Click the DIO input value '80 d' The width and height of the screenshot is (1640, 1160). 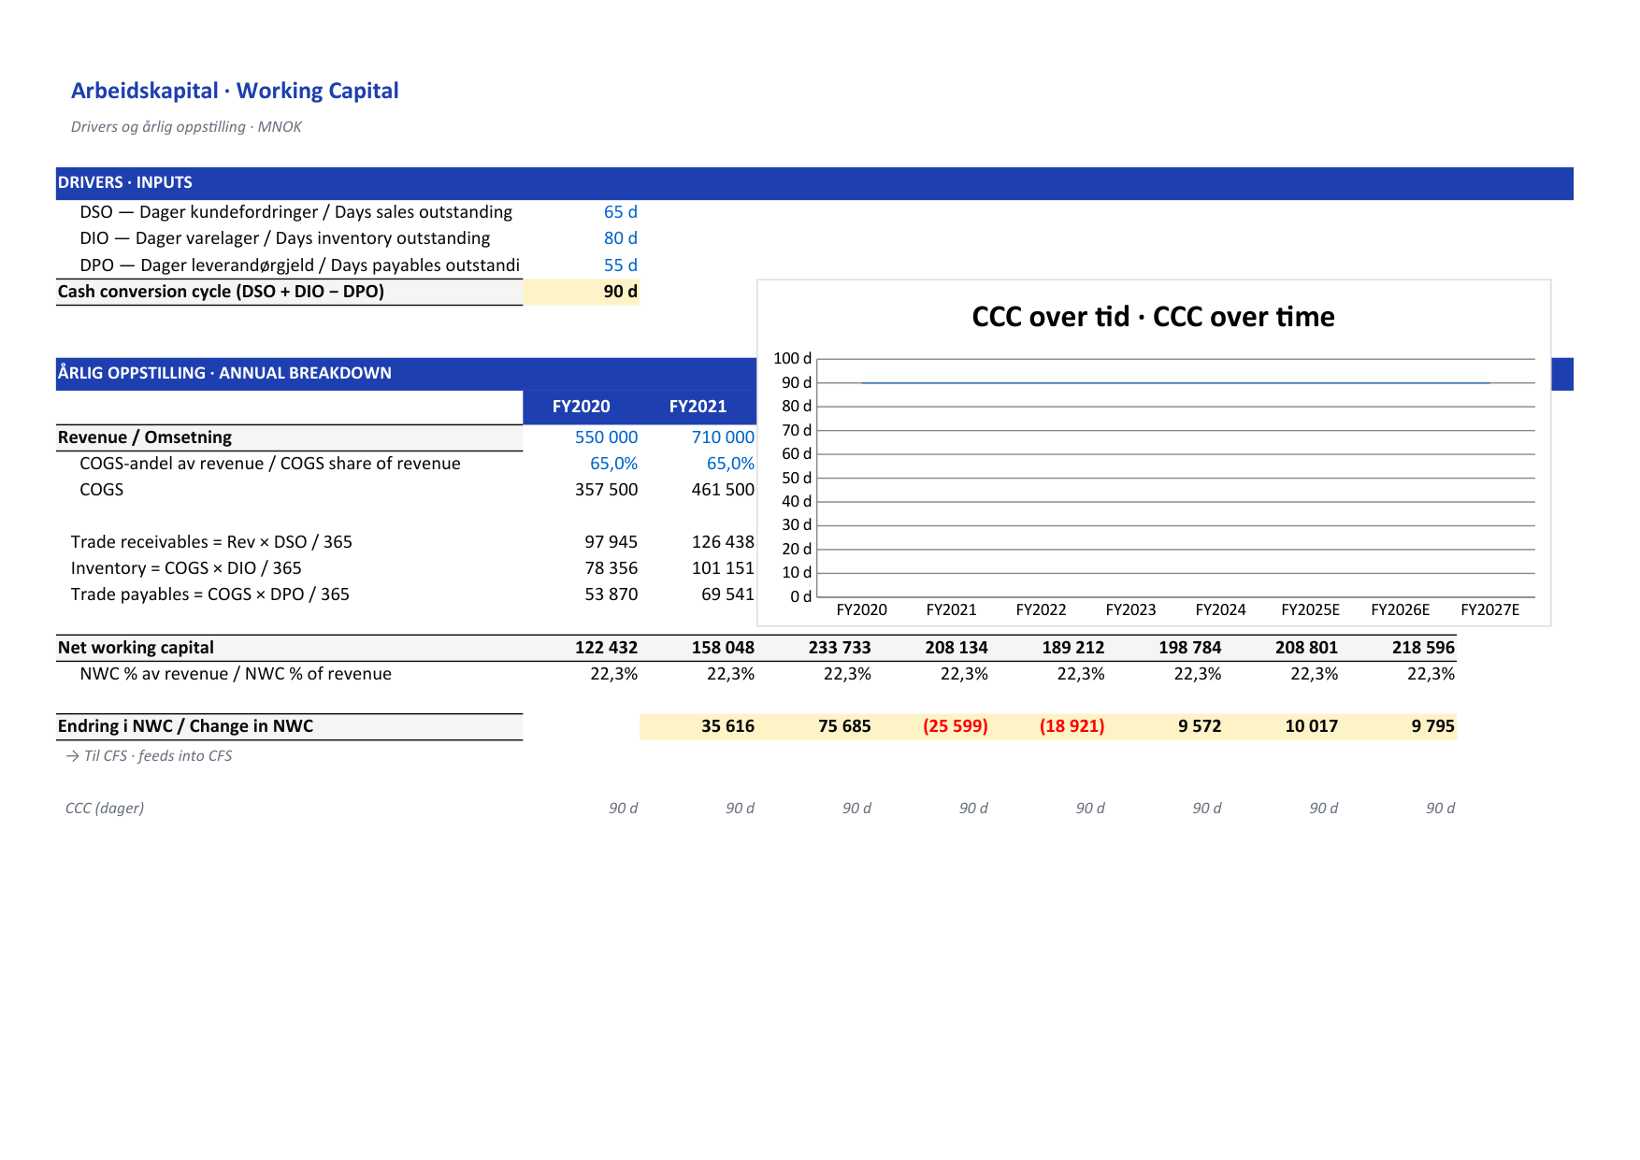[x=620, y=238]
